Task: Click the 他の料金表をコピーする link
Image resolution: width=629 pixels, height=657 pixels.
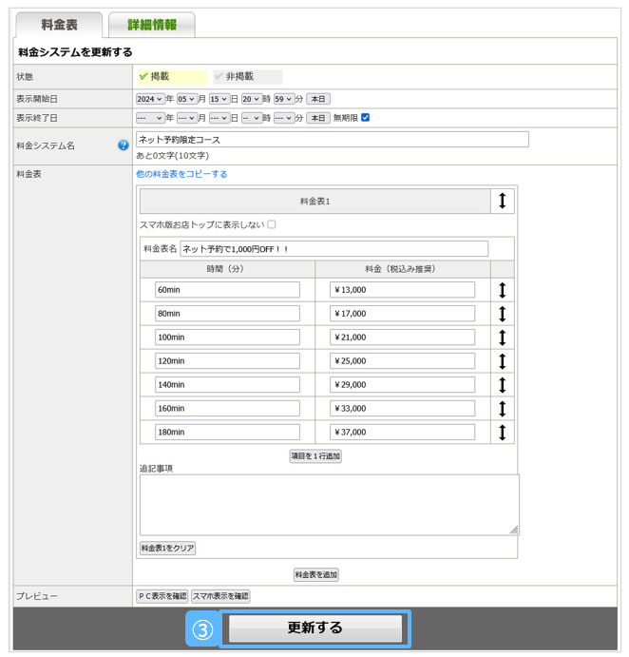Action: coord(181,174)
